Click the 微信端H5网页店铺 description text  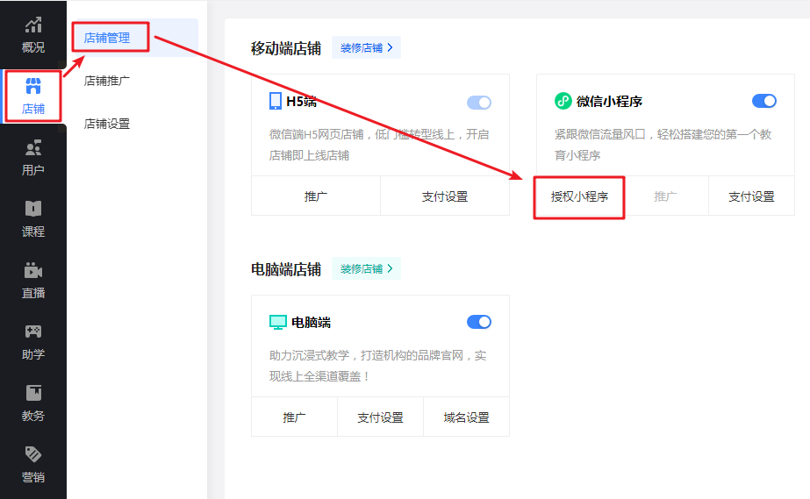[378, 145]
